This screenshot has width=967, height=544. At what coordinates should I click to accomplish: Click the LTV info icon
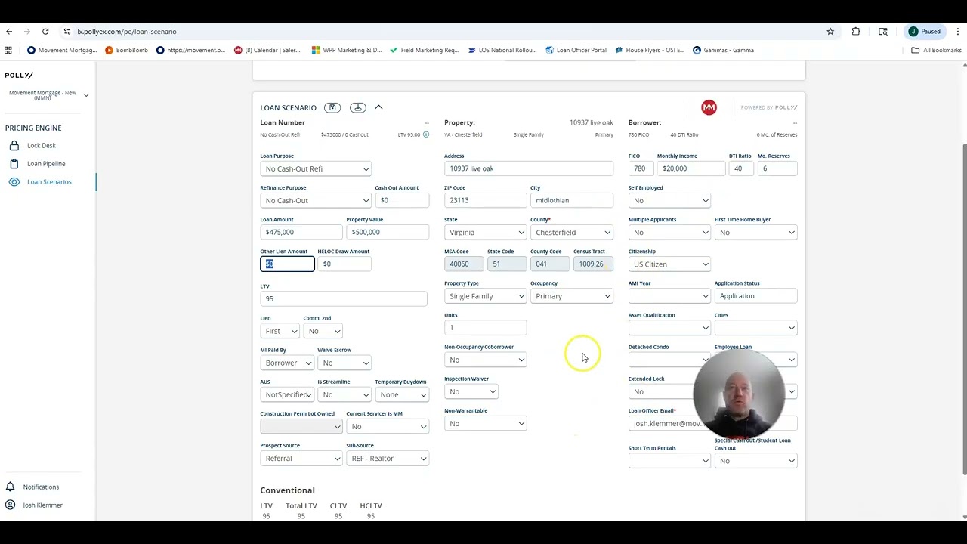[425, 134]
